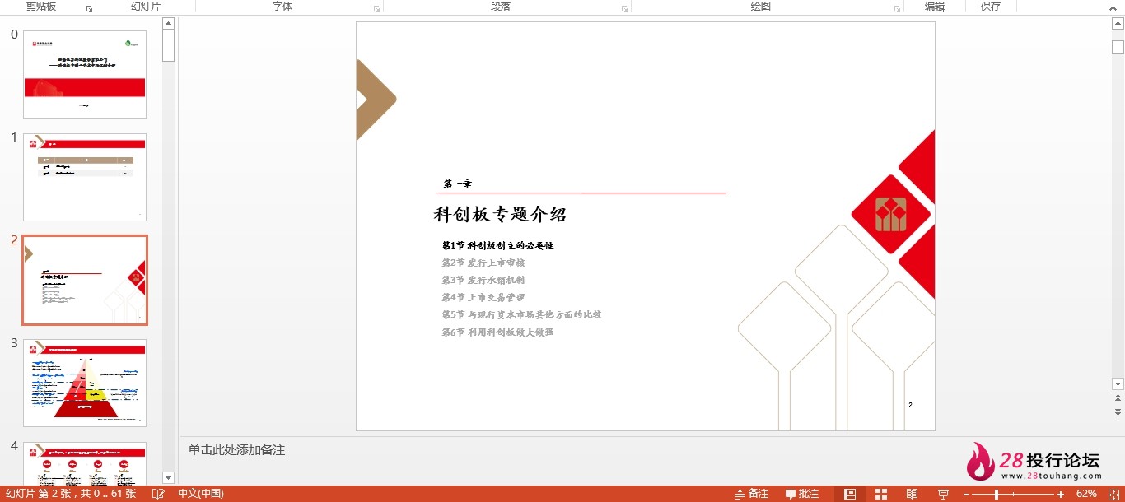The image size is (1125, 502).
Task: Click 第5节 comparison line text
Action: (522, 314)
